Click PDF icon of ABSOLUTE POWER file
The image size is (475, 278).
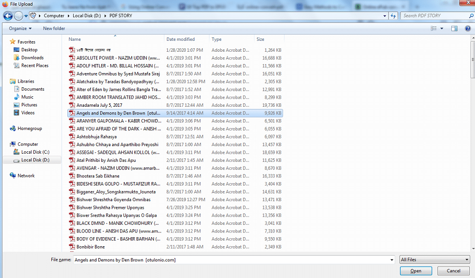pos(72,58)
